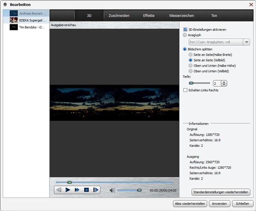Stop the video with the Stop button

click(86, 190)
